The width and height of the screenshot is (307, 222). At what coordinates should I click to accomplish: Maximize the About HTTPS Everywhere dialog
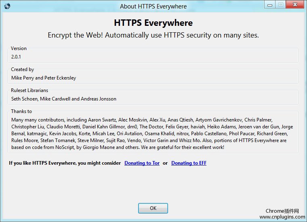[281, 5]
